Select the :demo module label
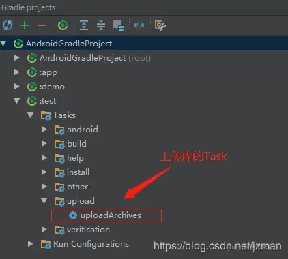Image resolution: width=288 pixels, height=259 pixels. pyautogui.click(x=52, y=87)
